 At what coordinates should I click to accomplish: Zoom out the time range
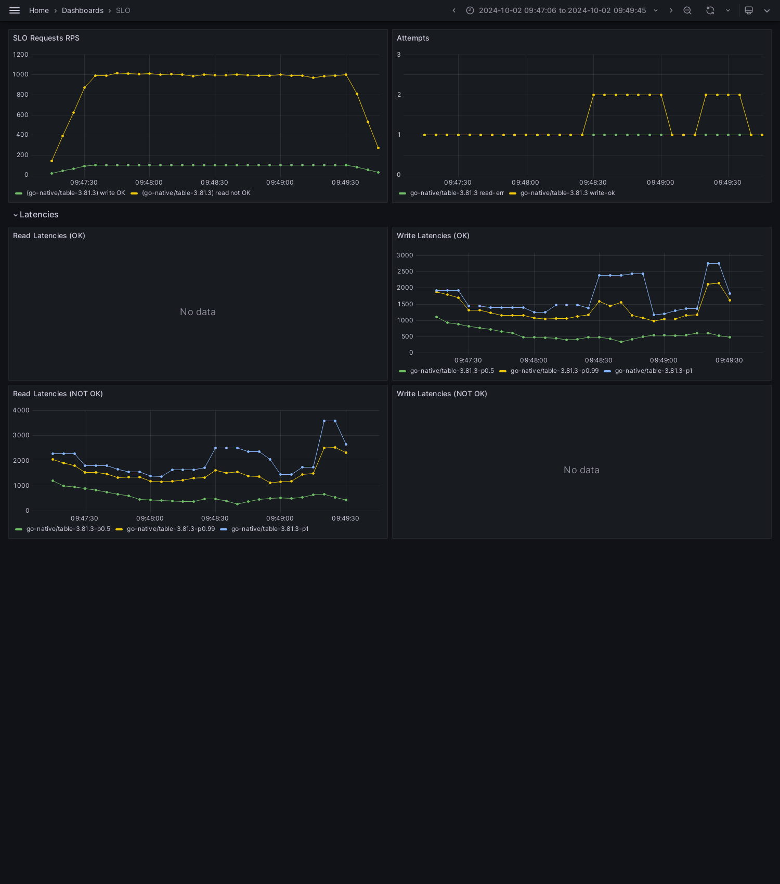click(687, 10)
